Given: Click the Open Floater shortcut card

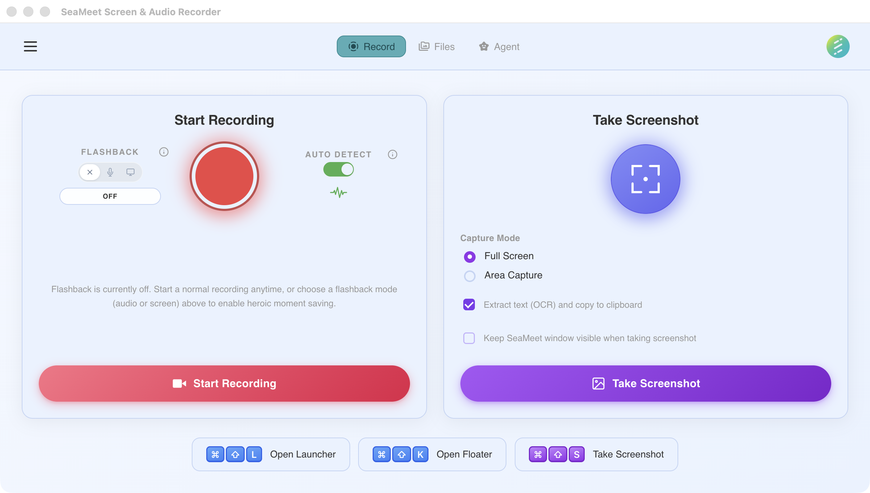Looking at the screenshot, I should click(432, 454).
